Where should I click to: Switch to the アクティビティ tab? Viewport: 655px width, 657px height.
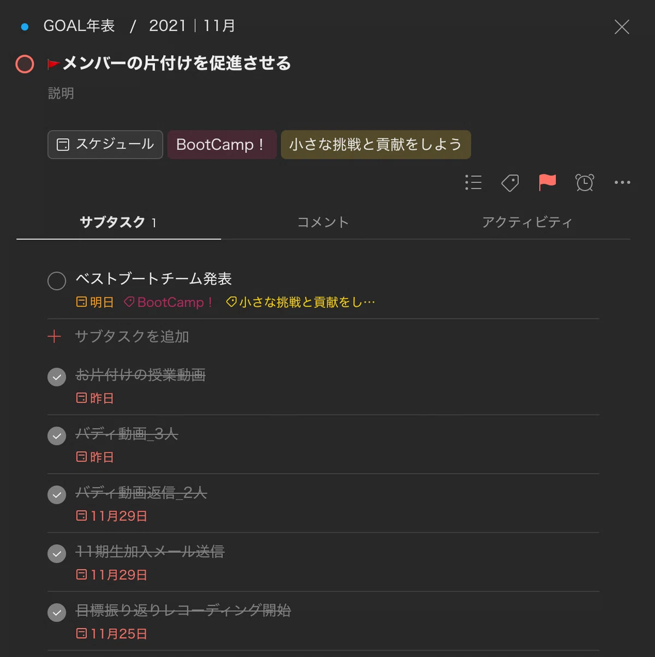[x=527, y=222]
